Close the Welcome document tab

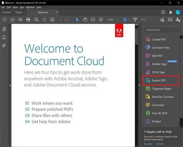pyautogui.click(x=57, y=12)
